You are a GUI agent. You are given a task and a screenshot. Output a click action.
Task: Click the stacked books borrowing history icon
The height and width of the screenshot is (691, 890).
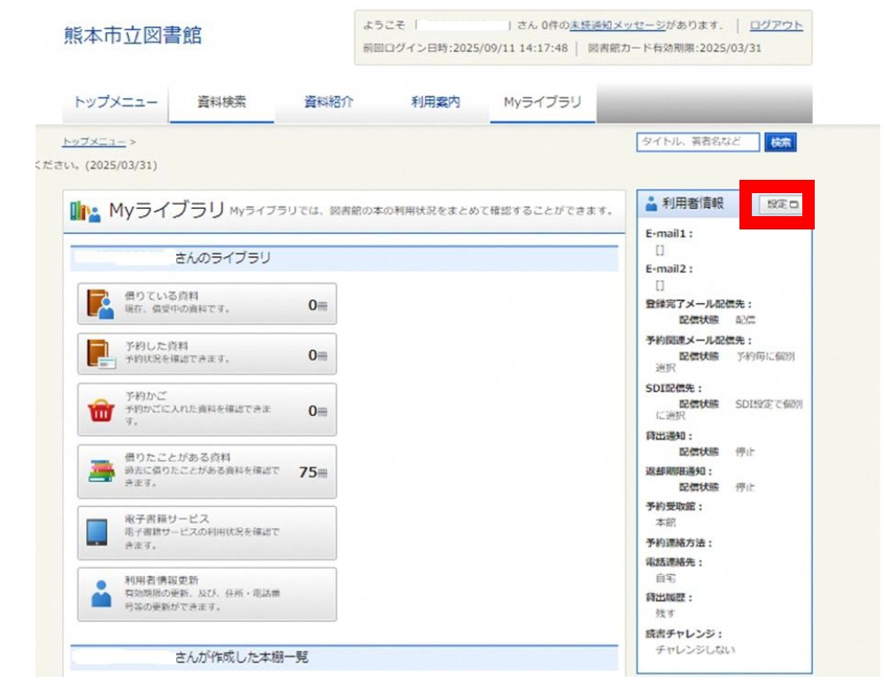[101, 471]
